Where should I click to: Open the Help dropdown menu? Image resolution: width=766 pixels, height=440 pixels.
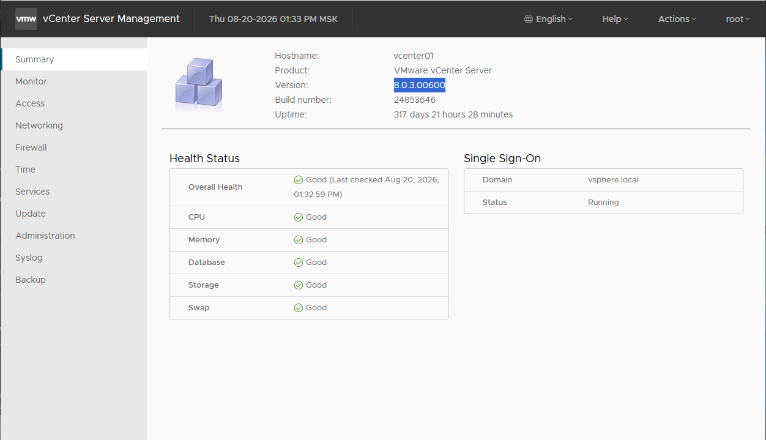pyautogui.click(x=615, y=19)
